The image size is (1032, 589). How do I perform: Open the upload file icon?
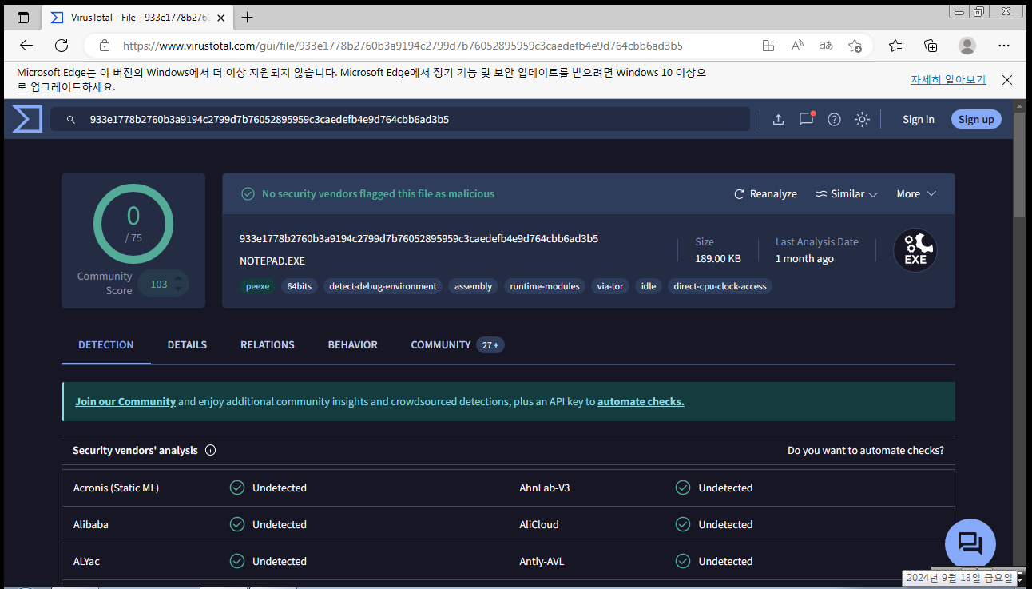click(778, 119)
